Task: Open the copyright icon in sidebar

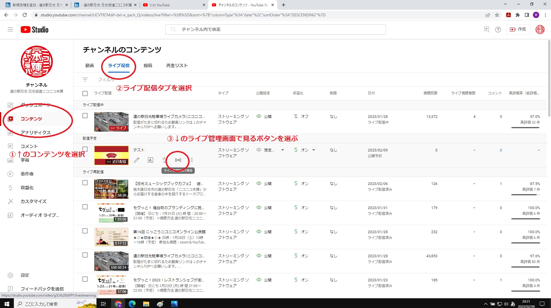Action: tap(10, 174)
